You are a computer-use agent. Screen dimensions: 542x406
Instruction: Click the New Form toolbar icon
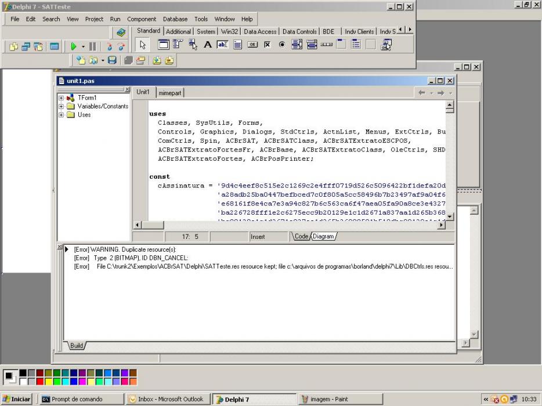coord(55,46)
